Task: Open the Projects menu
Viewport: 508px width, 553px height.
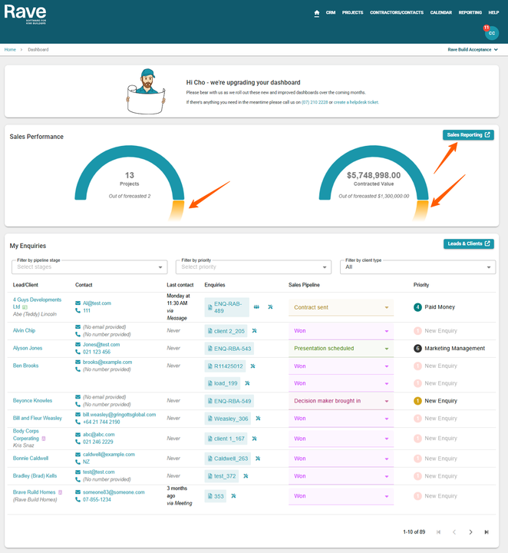Action: point(352,13)
